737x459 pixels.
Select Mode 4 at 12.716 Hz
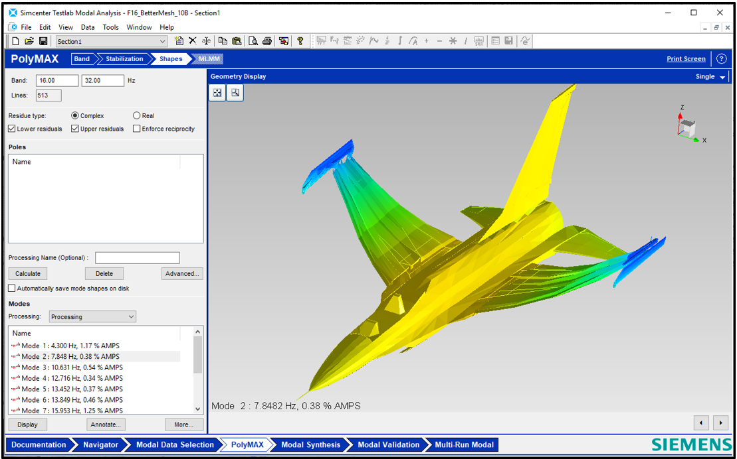click(x=72, y=378)
